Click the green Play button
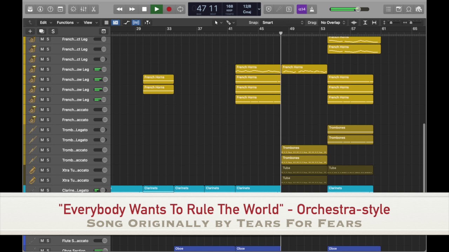This screenshot has height=252, width=449. click(156, 9)
